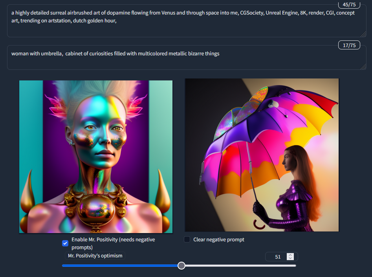This screenshot has width=372, height=277.
Task: Increase optimism value with the up arrow
Action: (x=290, y=255)
